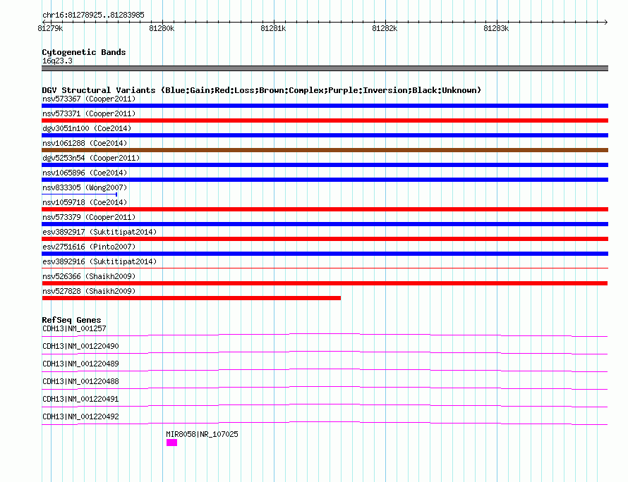Click the gray 16q23.3 cytogenetic band
628x482 pixels.
point(325,68)
